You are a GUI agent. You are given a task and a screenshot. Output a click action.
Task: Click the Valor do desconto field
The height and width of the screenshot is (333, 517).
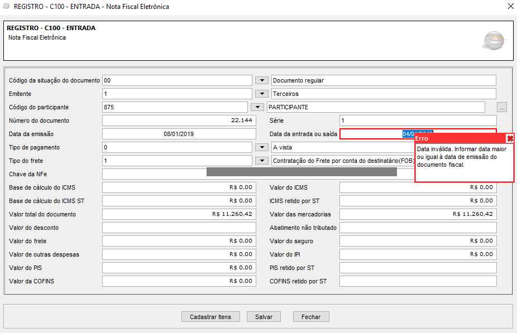[x=179, y=228]
